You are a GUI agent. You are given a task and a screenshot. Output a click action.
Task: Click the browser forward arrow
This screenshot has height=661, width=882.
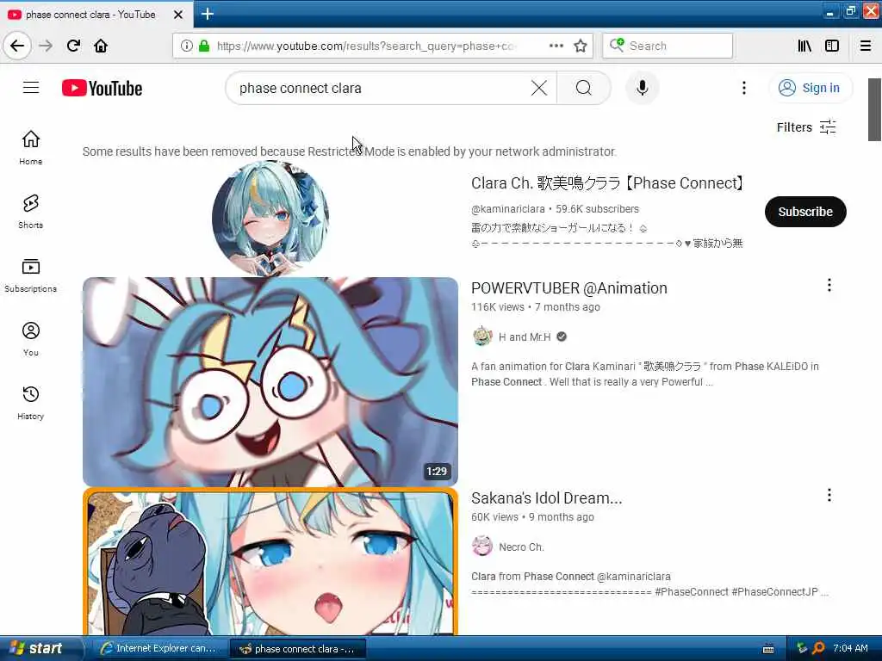pyautogui.click(x=47, y=46)
